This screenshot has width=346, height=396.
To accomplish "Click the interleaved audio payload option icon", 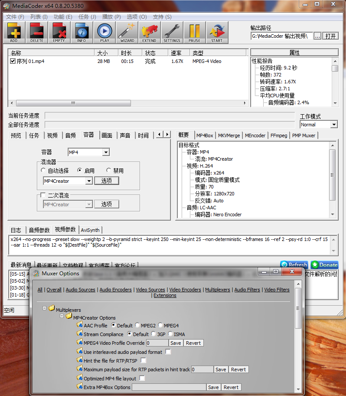I will (x=79, y=351).
